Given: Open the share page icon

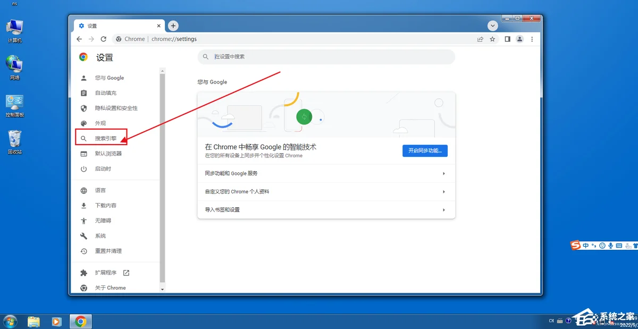Looking at the screenshot, I should pyautogui.click(x=480, y=39).
